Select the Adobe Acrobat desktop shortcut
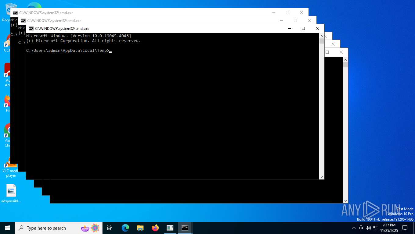The height and width of the screenshot is (234, 415). 7,75
